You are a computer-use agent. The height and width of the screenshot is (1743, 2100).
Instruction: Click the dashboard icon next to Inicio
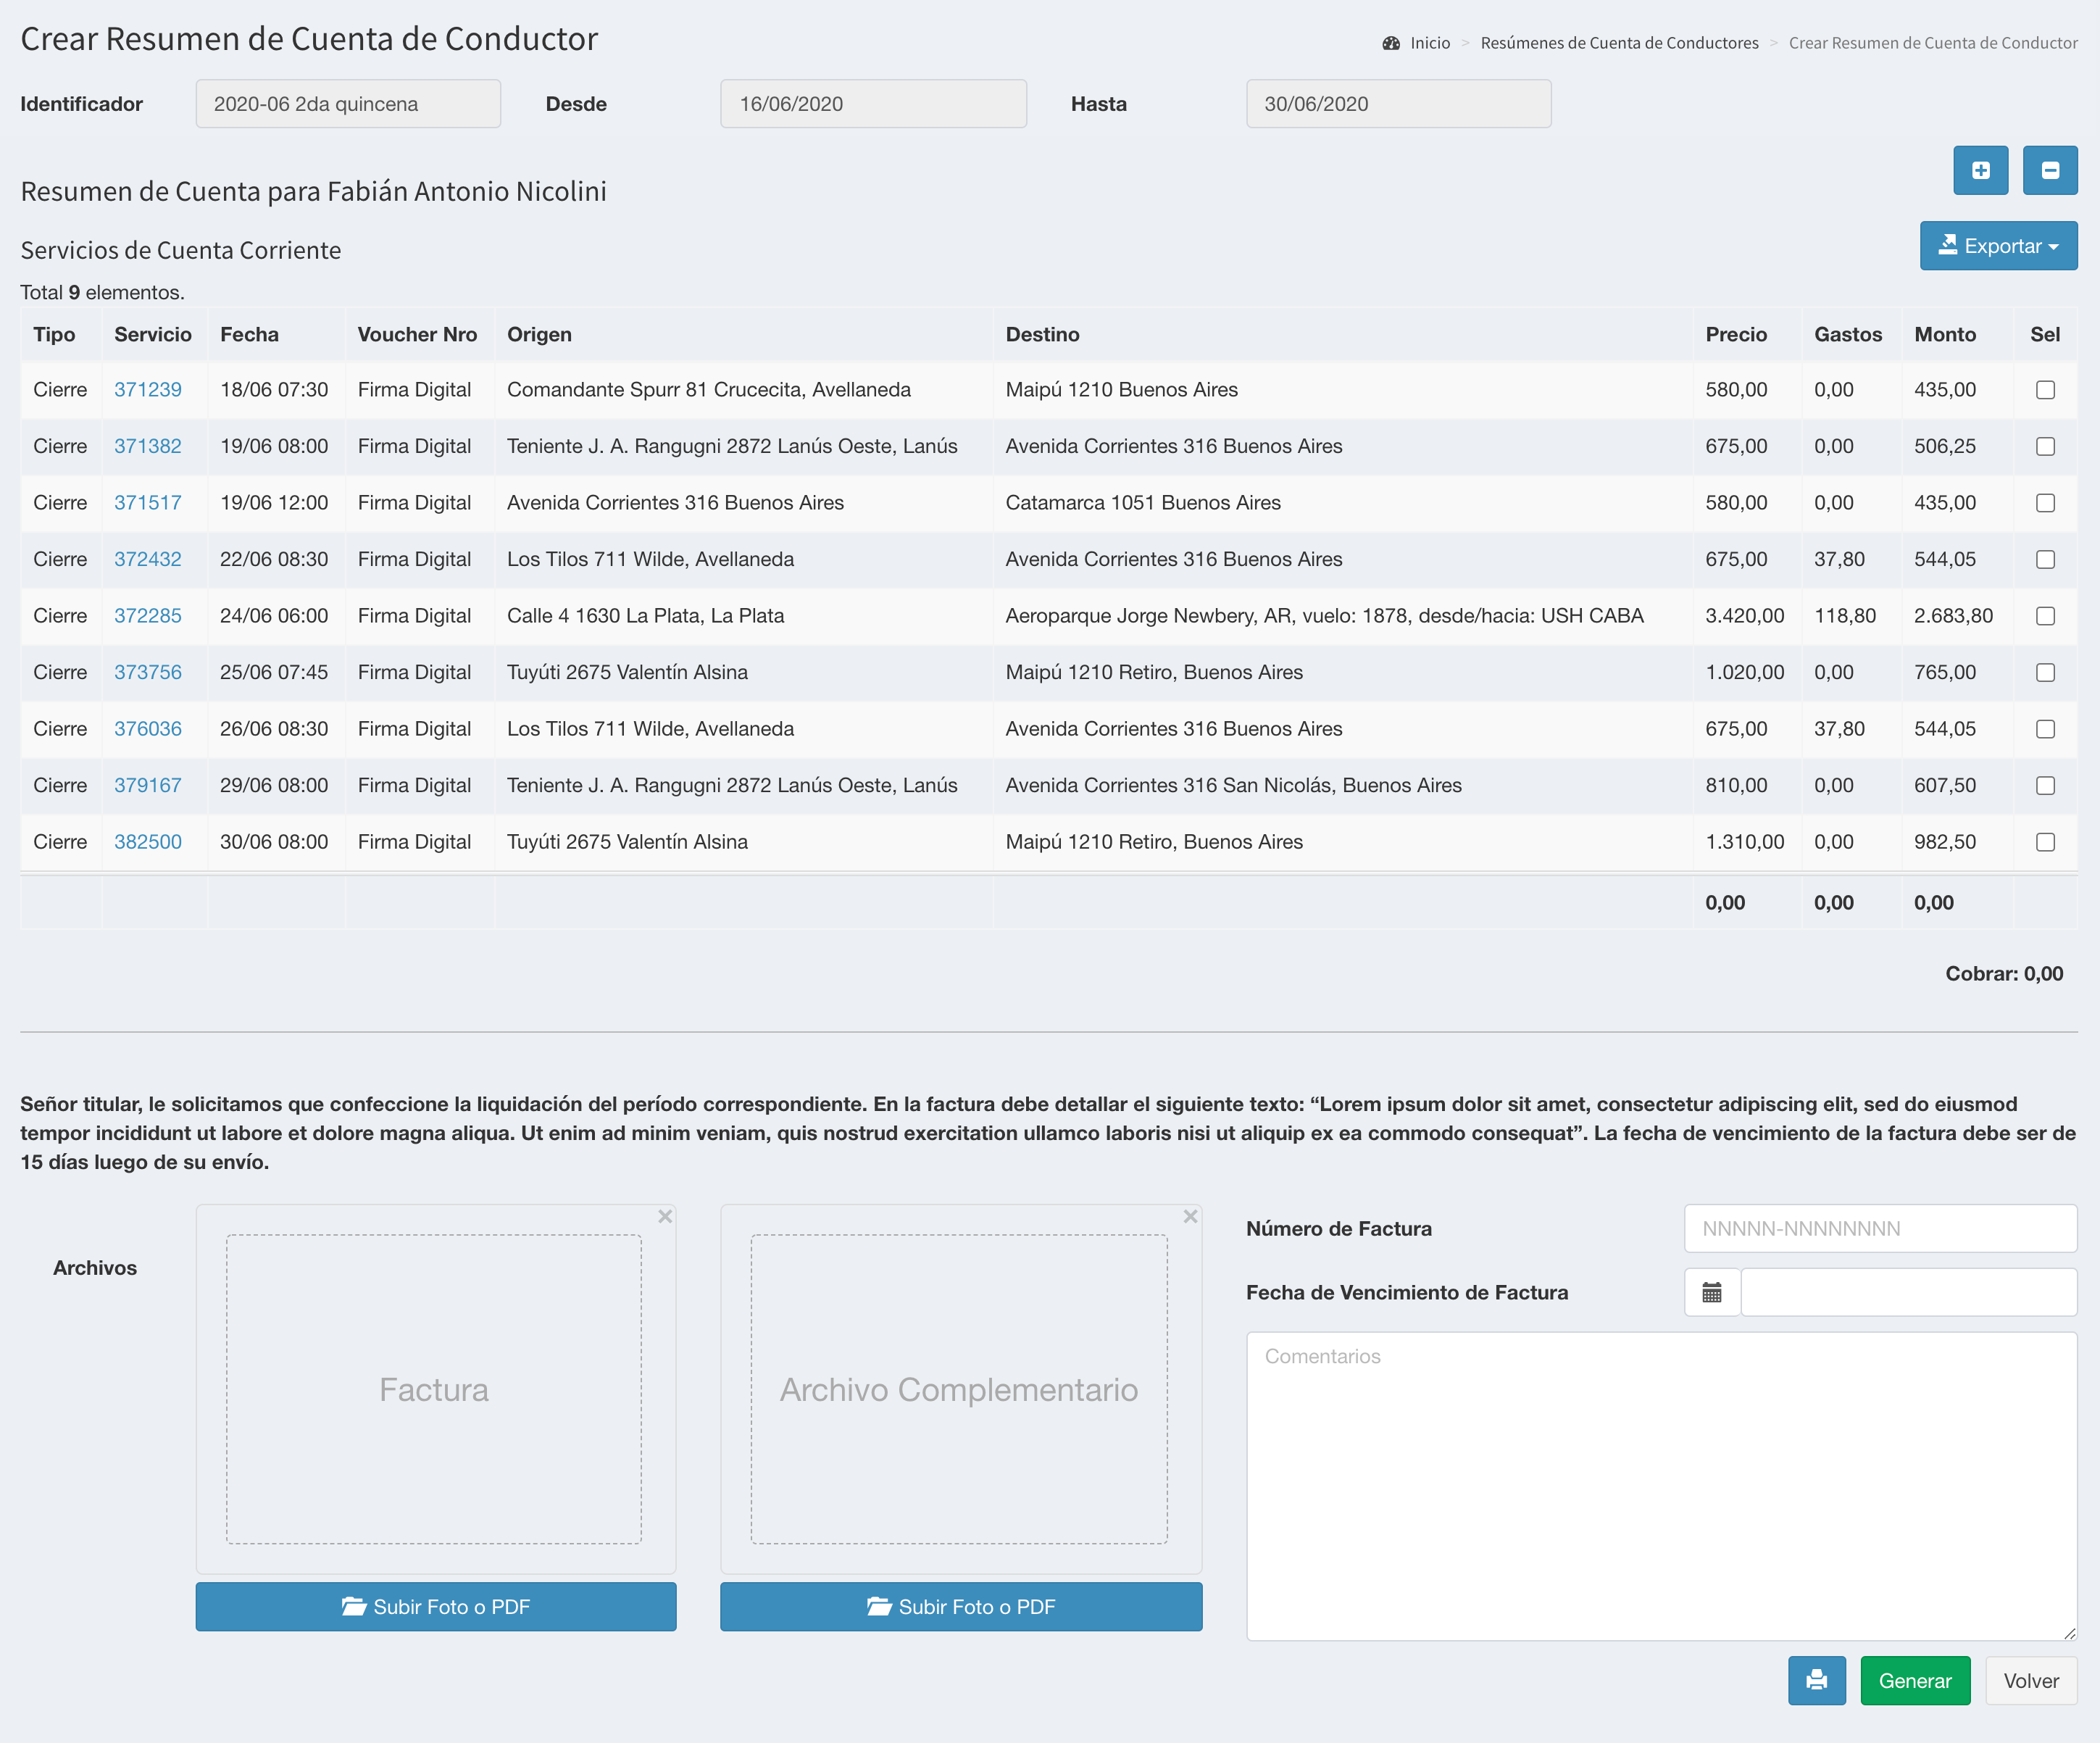(1391, 43)
